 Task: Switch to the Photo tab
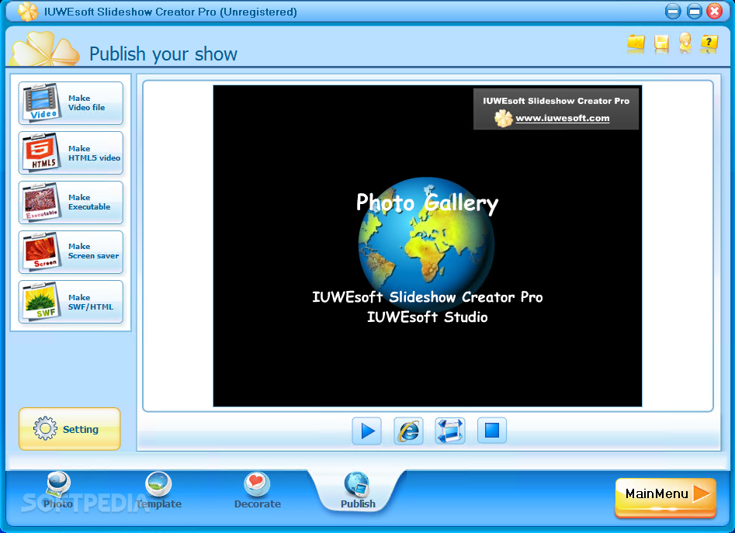(58, 491)
